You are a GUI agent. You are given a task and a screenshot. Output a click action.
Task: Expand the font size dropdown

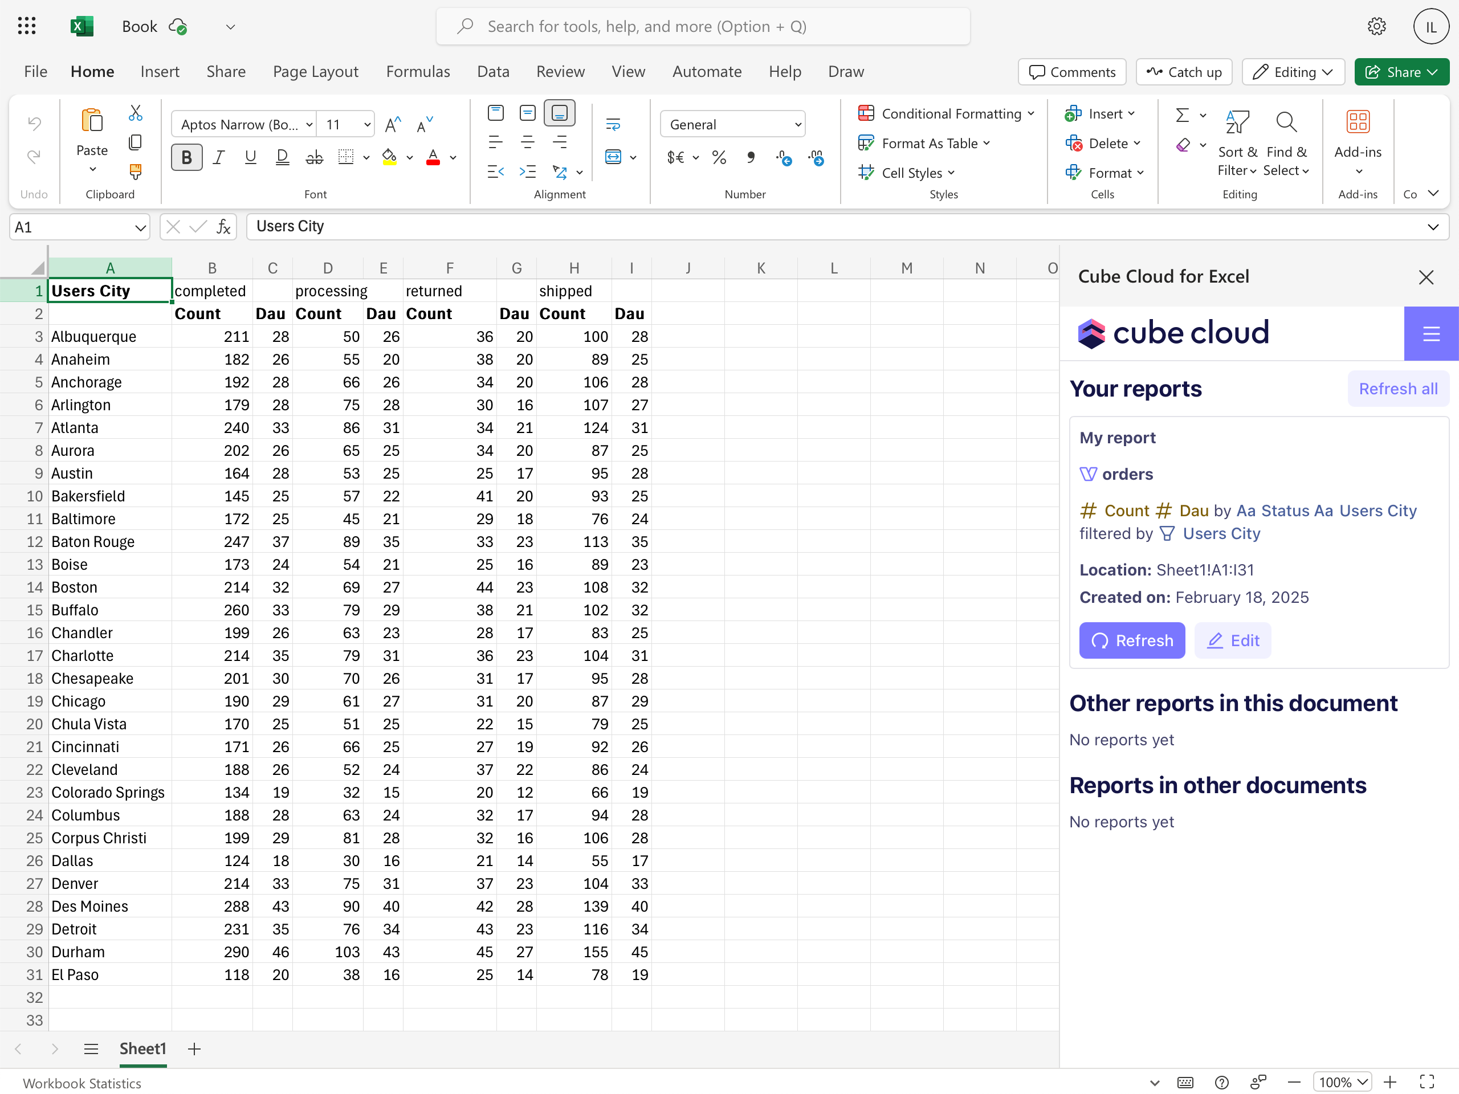pyautogui.click(x=366, y=125)
